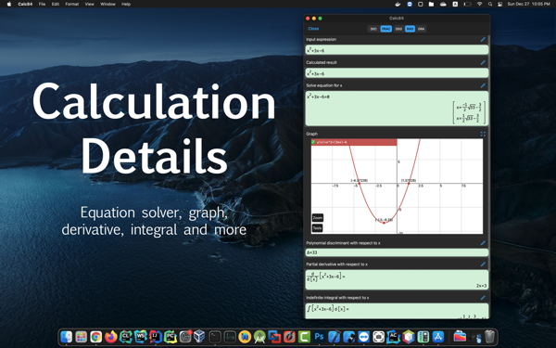
Task: Choose RAD angle mode
Action: [x=410, y=29]
